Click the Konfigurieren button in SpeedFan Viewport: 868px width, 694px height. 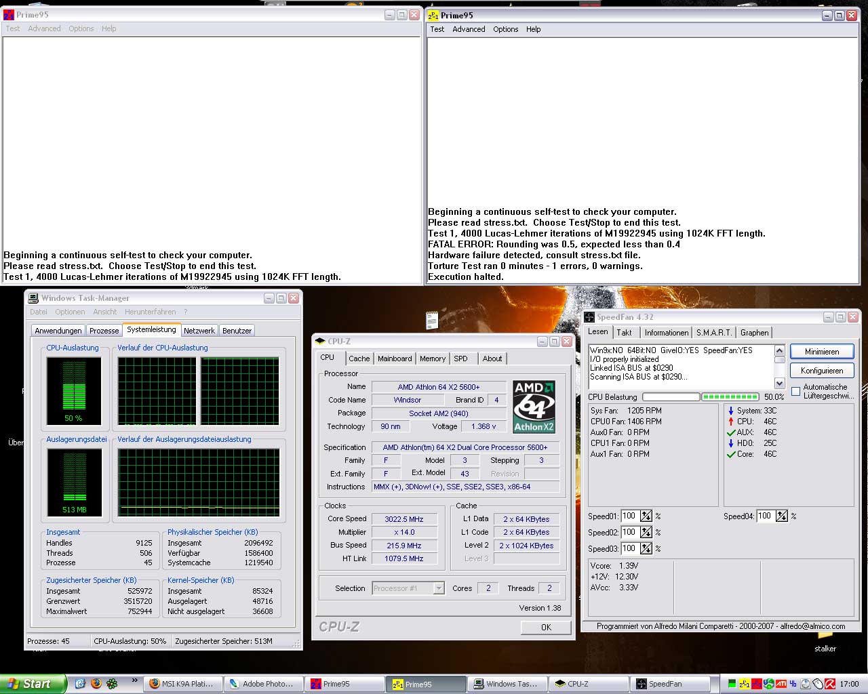coord(822,371)
